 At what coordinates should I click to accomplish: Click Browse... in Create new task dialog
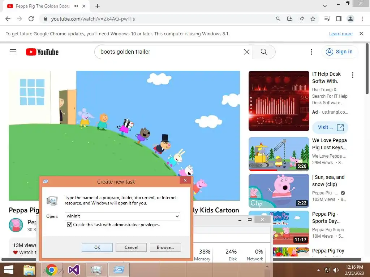pos(165,247)
